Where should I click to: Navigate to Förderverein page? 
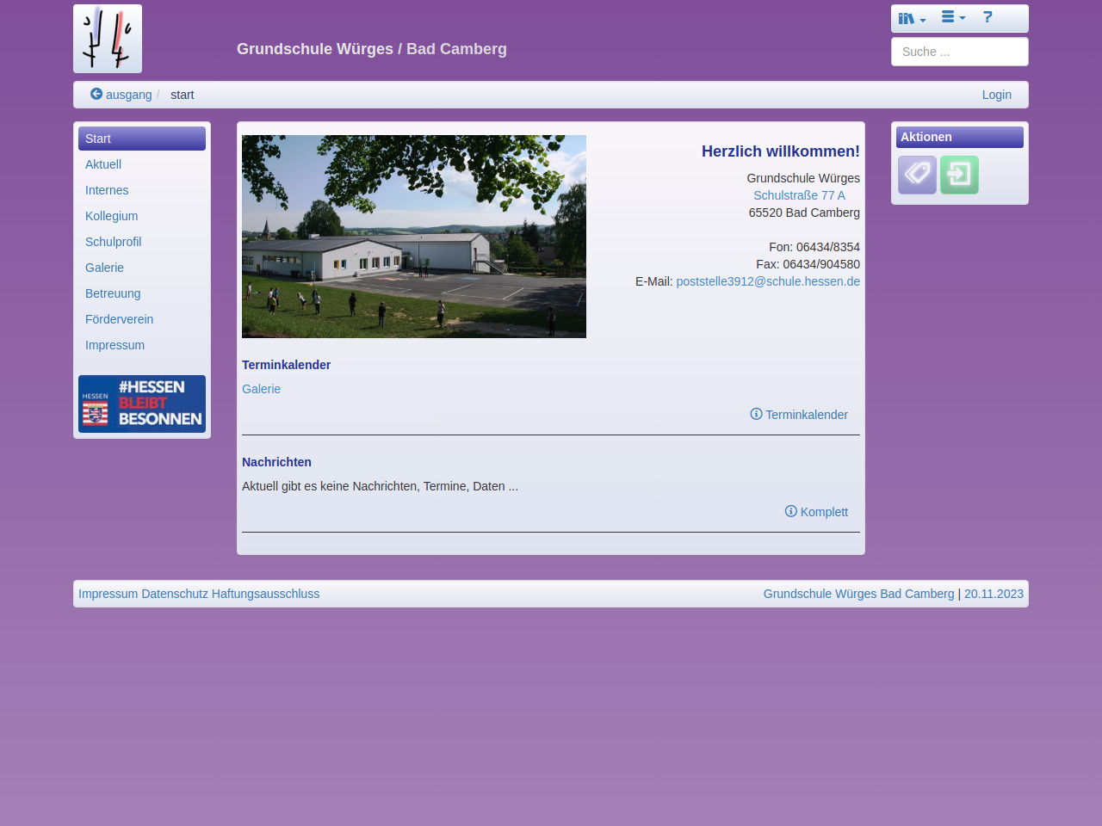point(119,319)
